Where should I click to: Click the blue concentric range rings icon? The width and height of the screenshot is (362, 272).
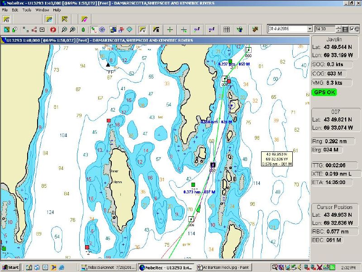(x=102, y=29)
